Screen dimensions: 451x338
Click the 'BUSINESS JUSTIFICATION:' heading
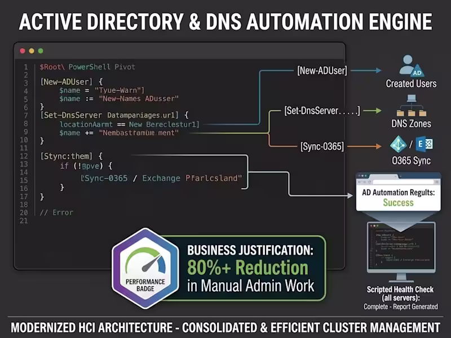250,250
